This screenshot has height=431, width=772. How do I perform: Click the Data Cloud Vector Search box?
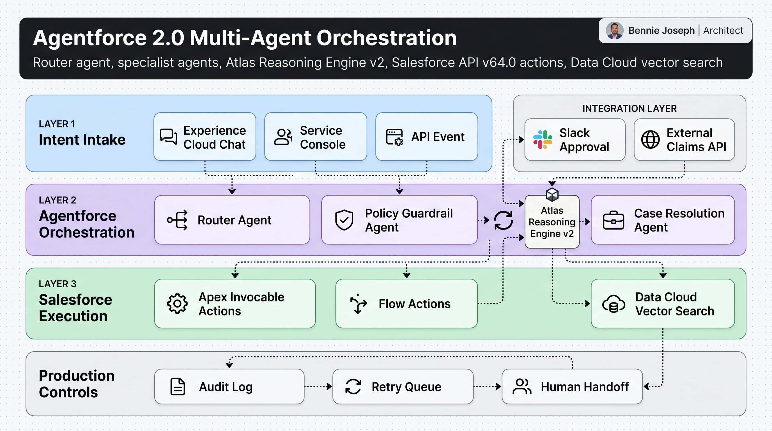point(663,304)
